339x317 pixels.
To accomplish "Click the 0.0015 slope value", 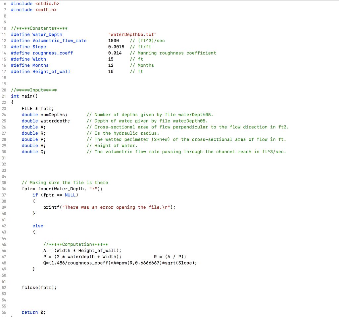I will pyautogui.click(x=116, y=47).
